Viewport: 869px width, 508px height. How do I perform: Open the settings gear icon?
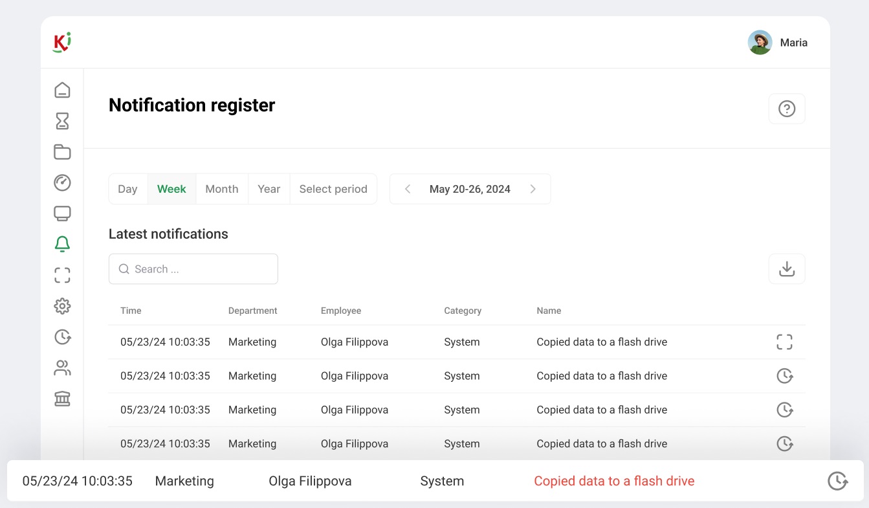point(62,306)
